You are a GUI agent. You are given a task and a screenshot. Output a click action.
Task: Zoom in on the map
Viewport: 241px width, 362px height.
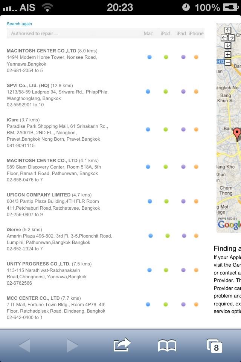click(227, 55)
